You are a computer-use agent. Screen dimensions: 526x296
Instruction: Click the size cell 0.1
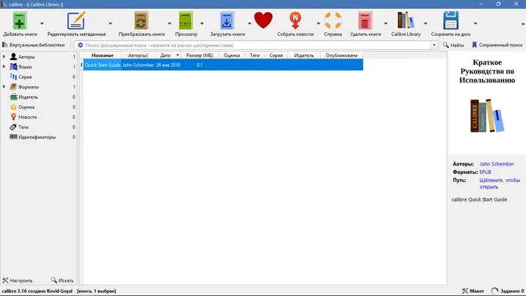click(200, 65)
